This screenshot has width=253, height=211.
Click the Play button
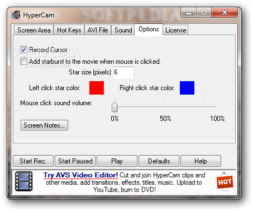(x=117, y=161)
